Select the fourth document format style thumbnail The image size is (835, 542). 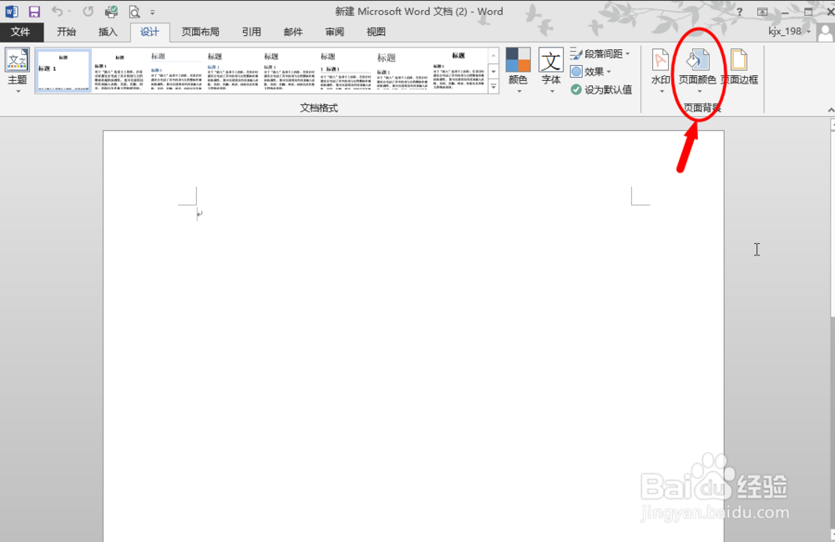point(232,70)
